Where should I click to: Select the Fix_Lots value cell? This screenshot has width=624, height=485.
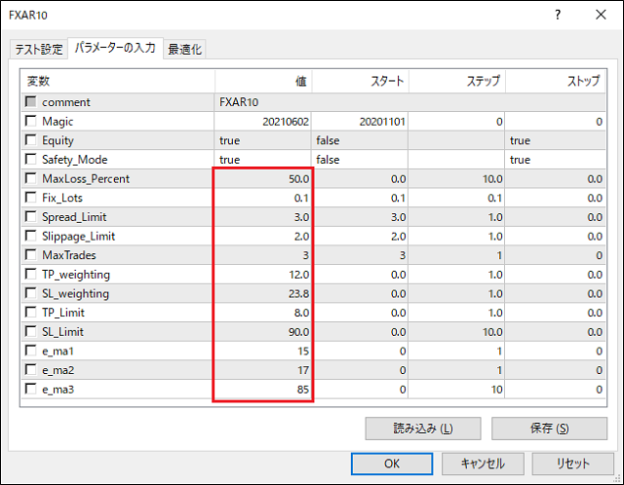coord(263,198)
